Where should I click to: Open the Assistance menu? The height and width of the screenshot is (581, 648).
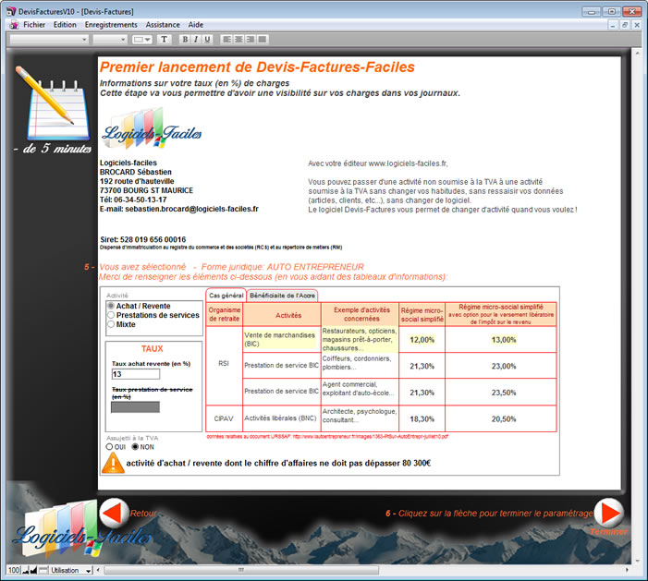pyautogui.click(x=163, y=25)
